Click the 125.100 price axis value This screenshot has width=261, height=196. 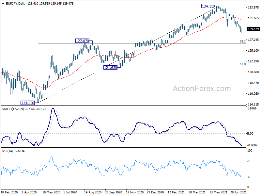point(253,51)
